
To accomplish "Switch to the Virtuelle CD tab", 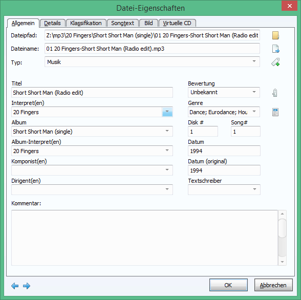I will click(177, 23).
